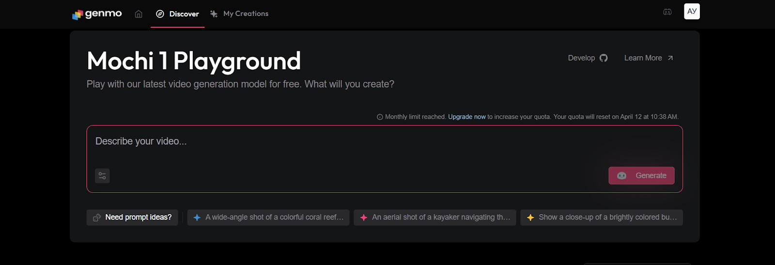Click the Generate button
The width and height of the screenshot is (775, 265).
point(641,175)
